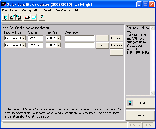Click the two-page report view icon
Viewport: 156px width, 129px height.
coord(34,17)
